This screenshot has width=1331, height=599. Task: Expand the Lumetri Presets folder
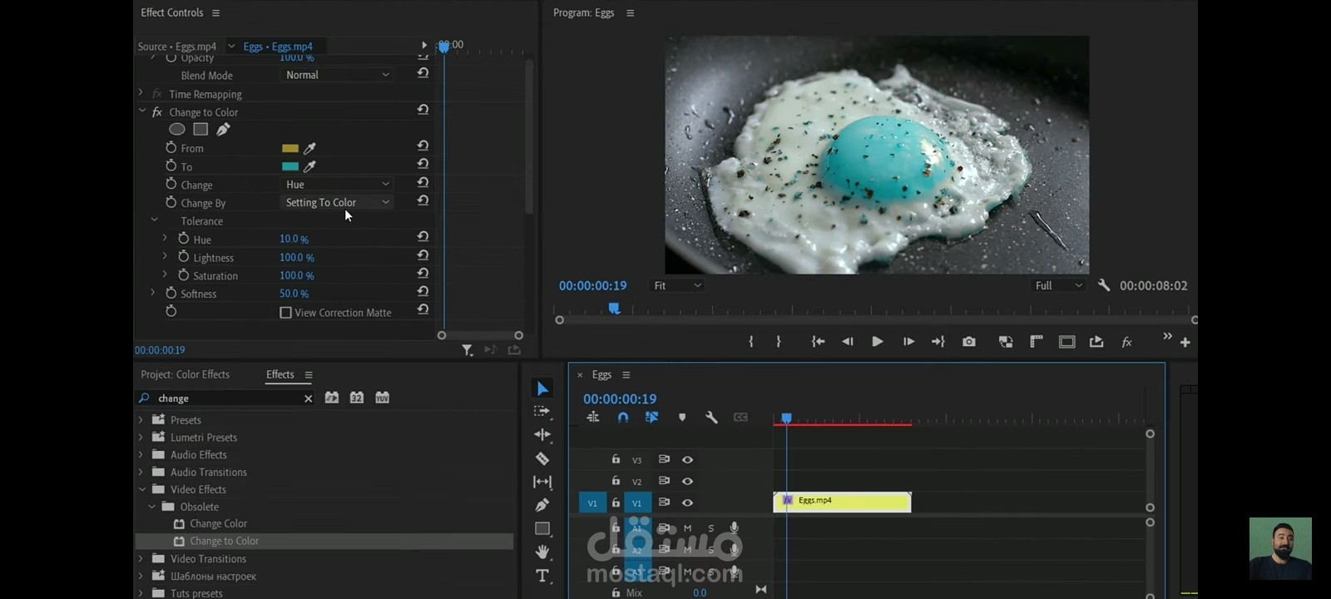coord(141,437)
